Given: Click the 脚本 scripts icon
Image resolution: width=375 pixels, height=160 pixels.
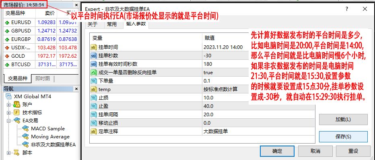Looking at the screenshot, I should point(17,152).
